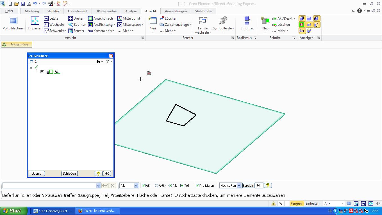Switch to the Analyse tab
This screenshot has width=382, height=215.
click(x=131, y=11)
